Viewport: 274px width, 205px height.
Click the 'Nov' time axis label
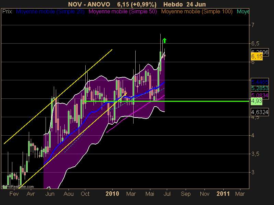click(x=204, y=194)
